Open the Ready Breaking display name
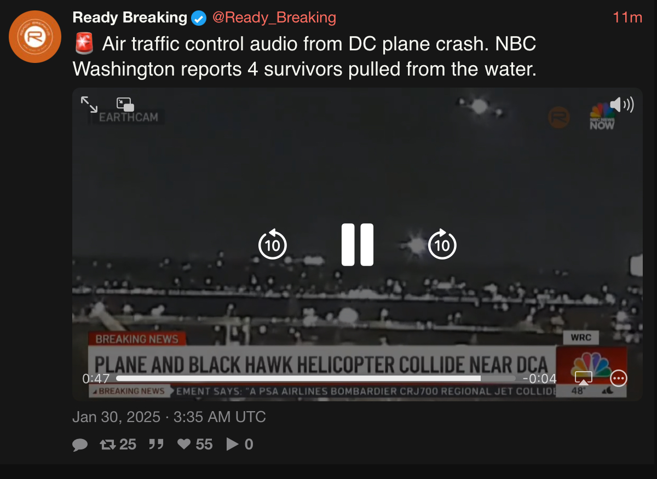 click(130, 18)
